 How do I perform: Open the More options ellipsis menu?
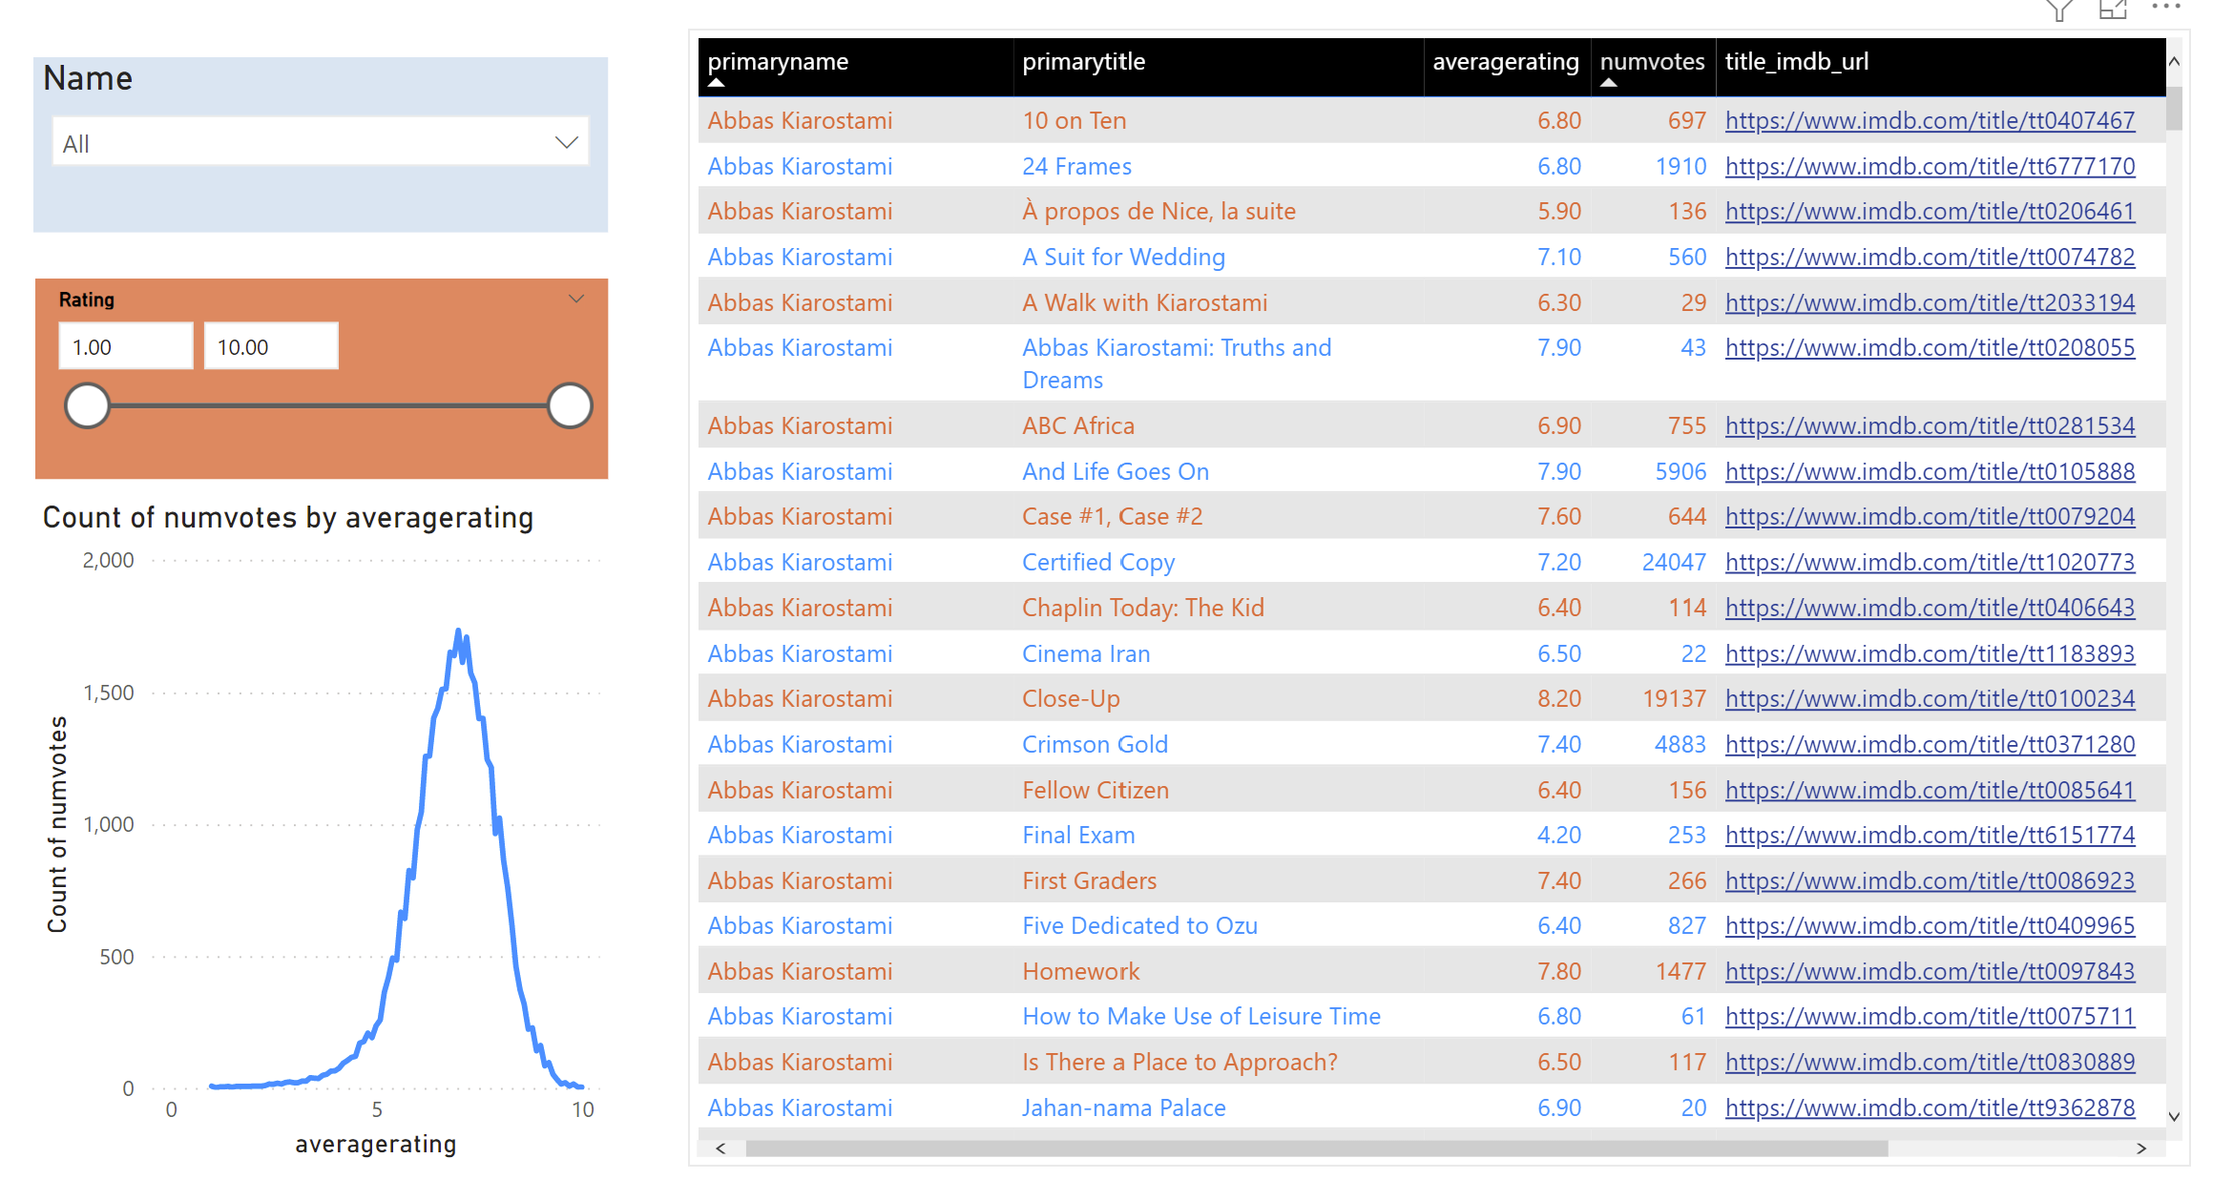click(2165, 8)
